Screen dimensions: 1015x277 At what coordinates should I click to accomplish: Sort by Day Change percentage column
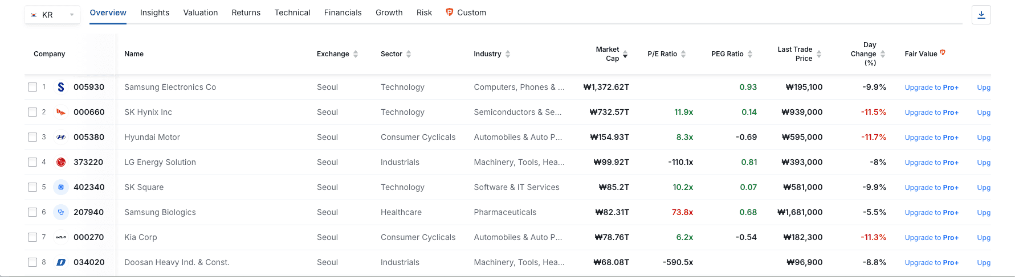[883, 54]
